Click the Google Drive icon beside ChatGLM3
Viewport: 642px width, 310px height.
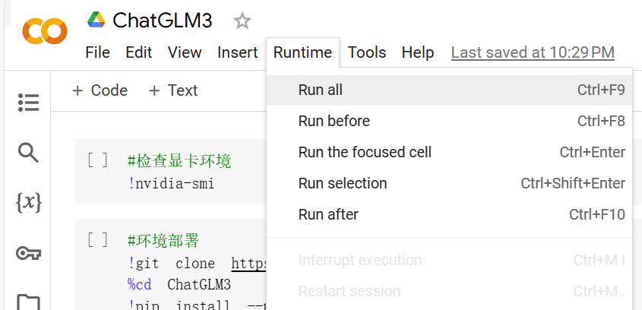[x=96, y=20]
